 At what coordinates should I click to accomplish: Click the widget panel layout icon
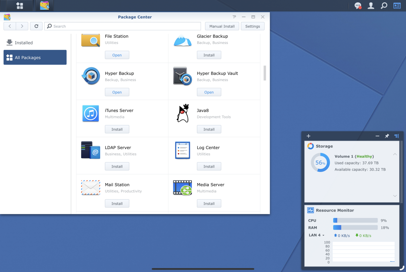click(x=397, y=136)
